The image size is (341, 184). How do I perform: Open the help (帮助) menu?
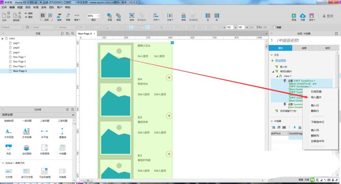68,7
